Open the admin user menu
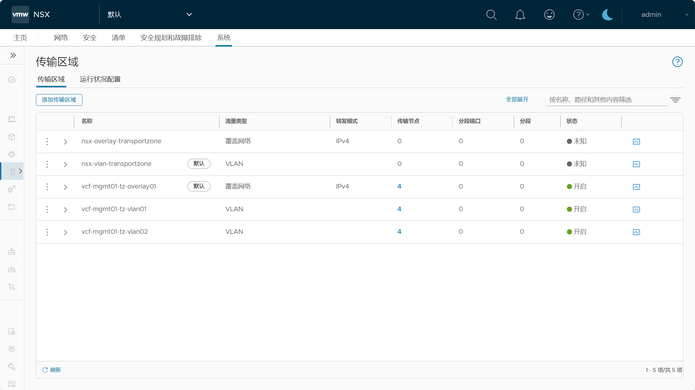Viewport: 695px width, 390px height. (x=665, y=15)
